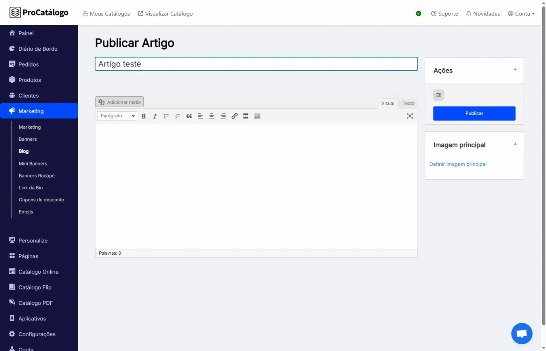Switch to the Texto editor tab

click(x=408, y=103)
